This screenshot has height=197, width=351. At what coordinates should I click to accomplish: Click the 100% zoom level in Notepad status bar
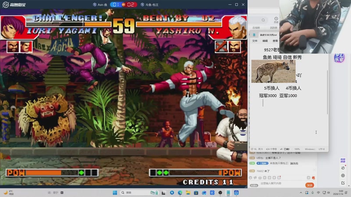tap(297, 149)
